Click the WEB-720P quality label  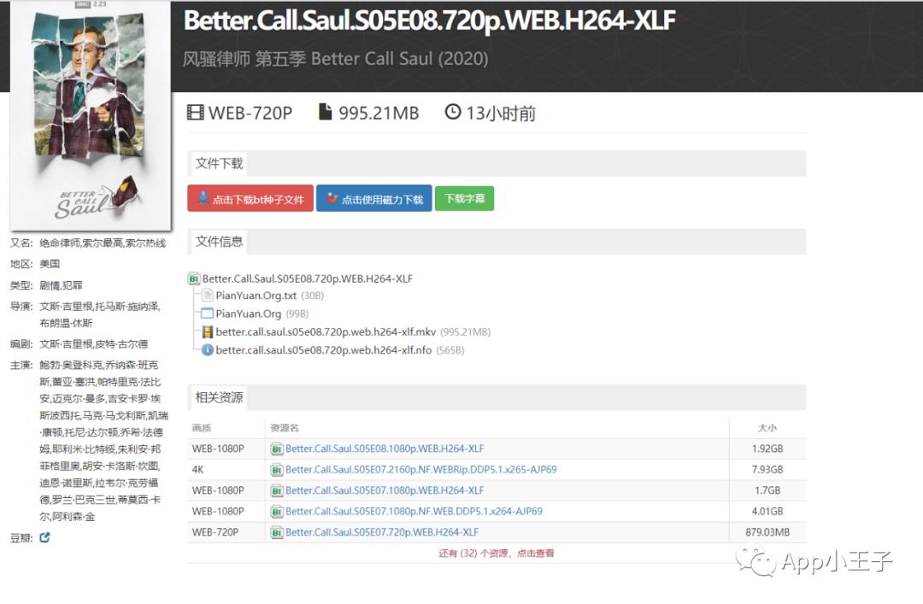(x=250, y=113)
